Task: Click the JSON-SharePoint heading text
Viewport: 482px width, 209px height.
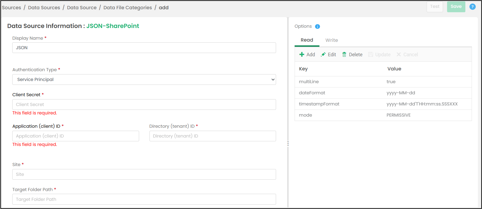Action: point(113,26)
